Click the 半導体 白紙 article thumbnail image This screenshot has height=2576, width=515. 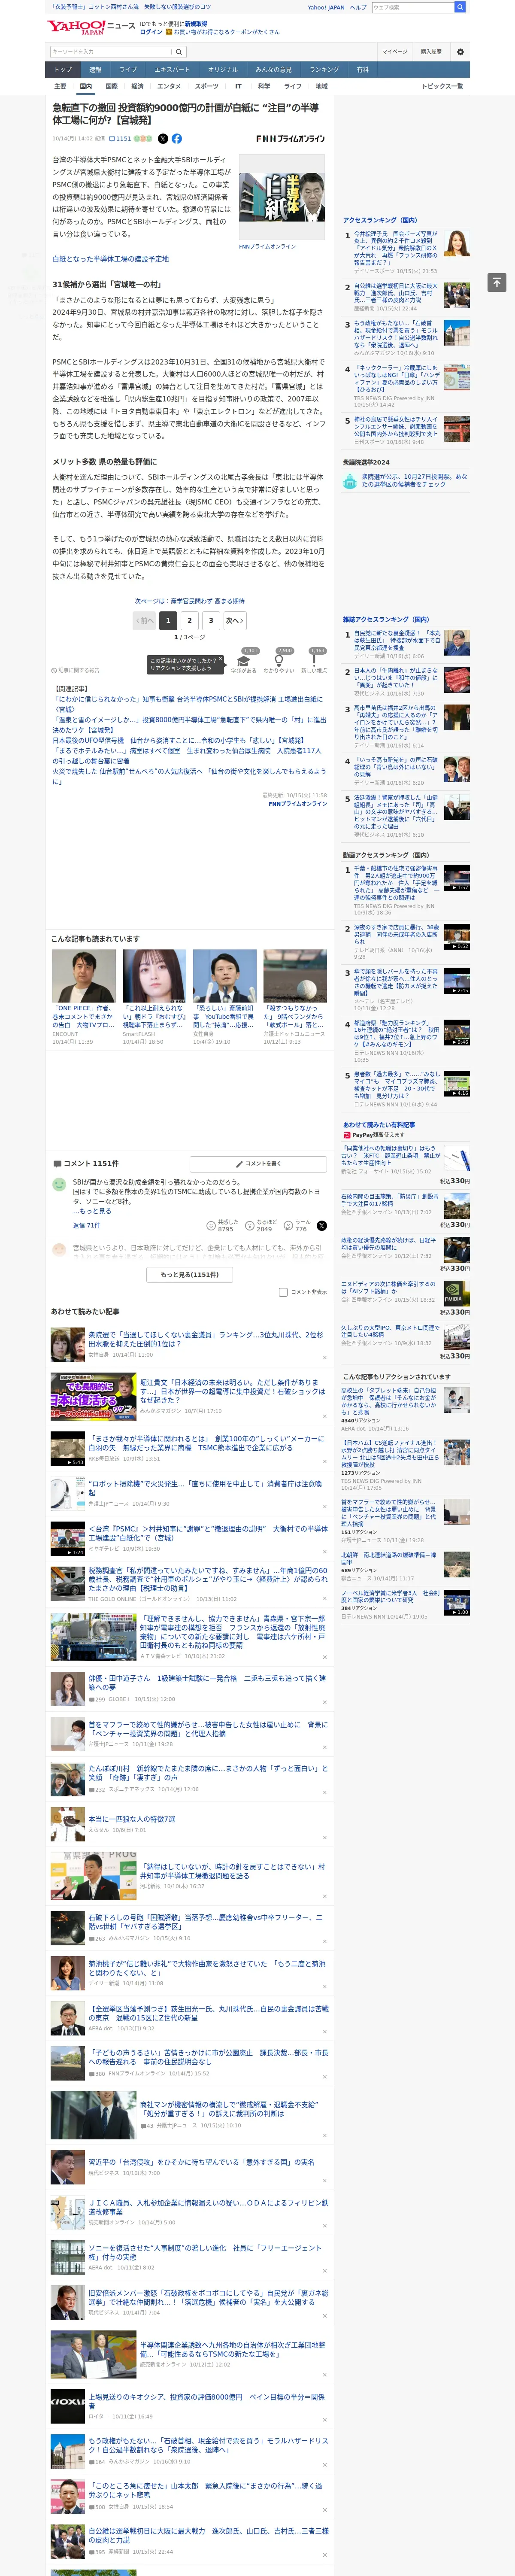pyautogui.click(x=281, y=197)
